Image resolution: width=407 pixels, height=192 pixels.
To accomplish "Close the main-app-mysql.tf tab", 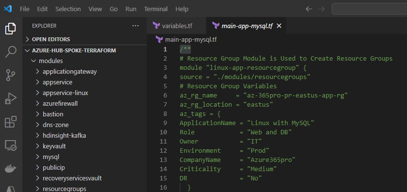I will click(x=279, y=26).
